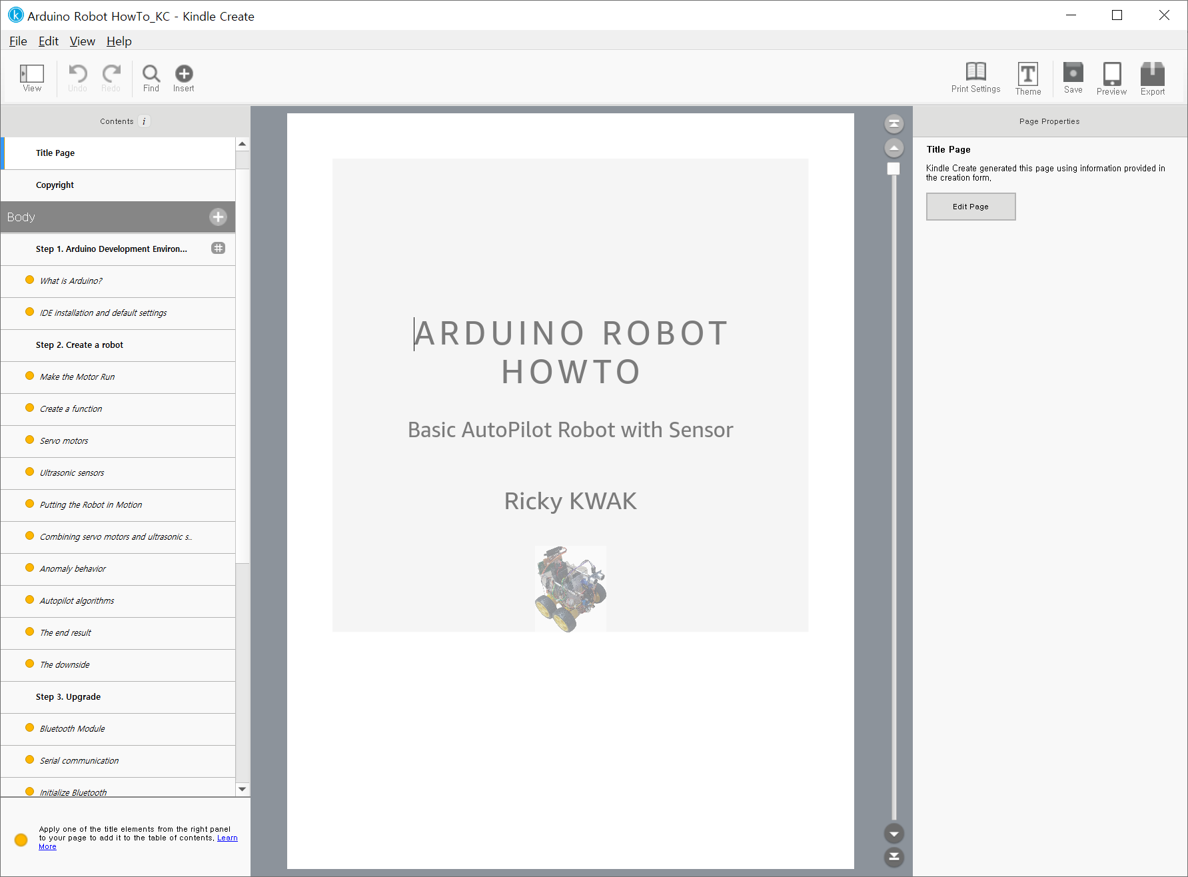The image size is (1188, 877).
Task: Click contents list scroll-up arrow
Action: [x=243, y=144]
